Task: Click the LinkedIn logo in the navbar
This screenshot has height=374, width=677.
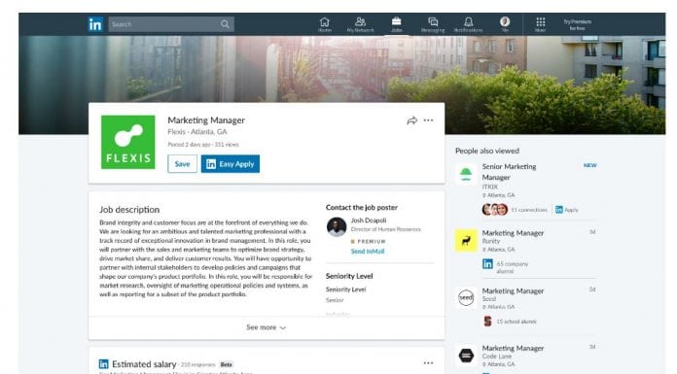Action: [x=95, y=24]
